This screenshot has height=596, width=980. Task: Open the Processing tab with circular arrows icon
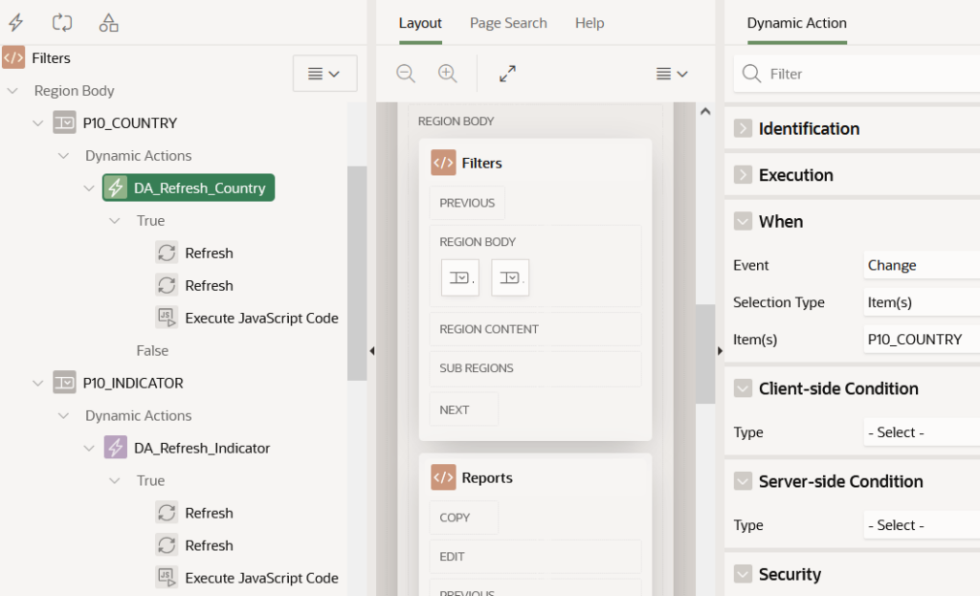62,22
